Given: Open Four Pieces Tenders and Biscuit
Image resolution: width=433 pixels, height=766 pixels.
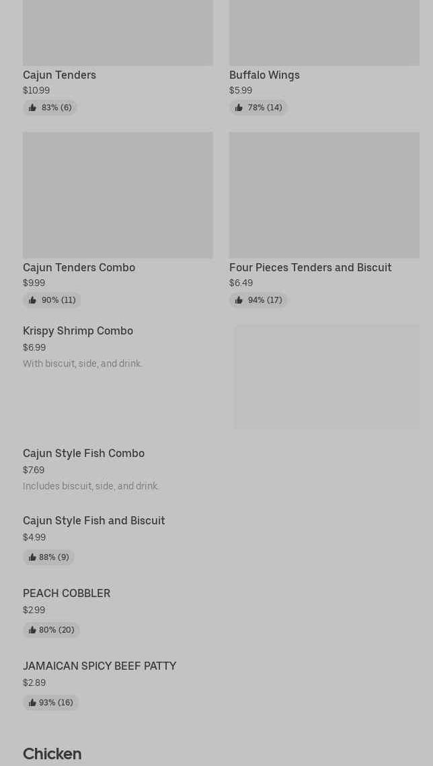Looking at the screenshot, I should 310,267.
